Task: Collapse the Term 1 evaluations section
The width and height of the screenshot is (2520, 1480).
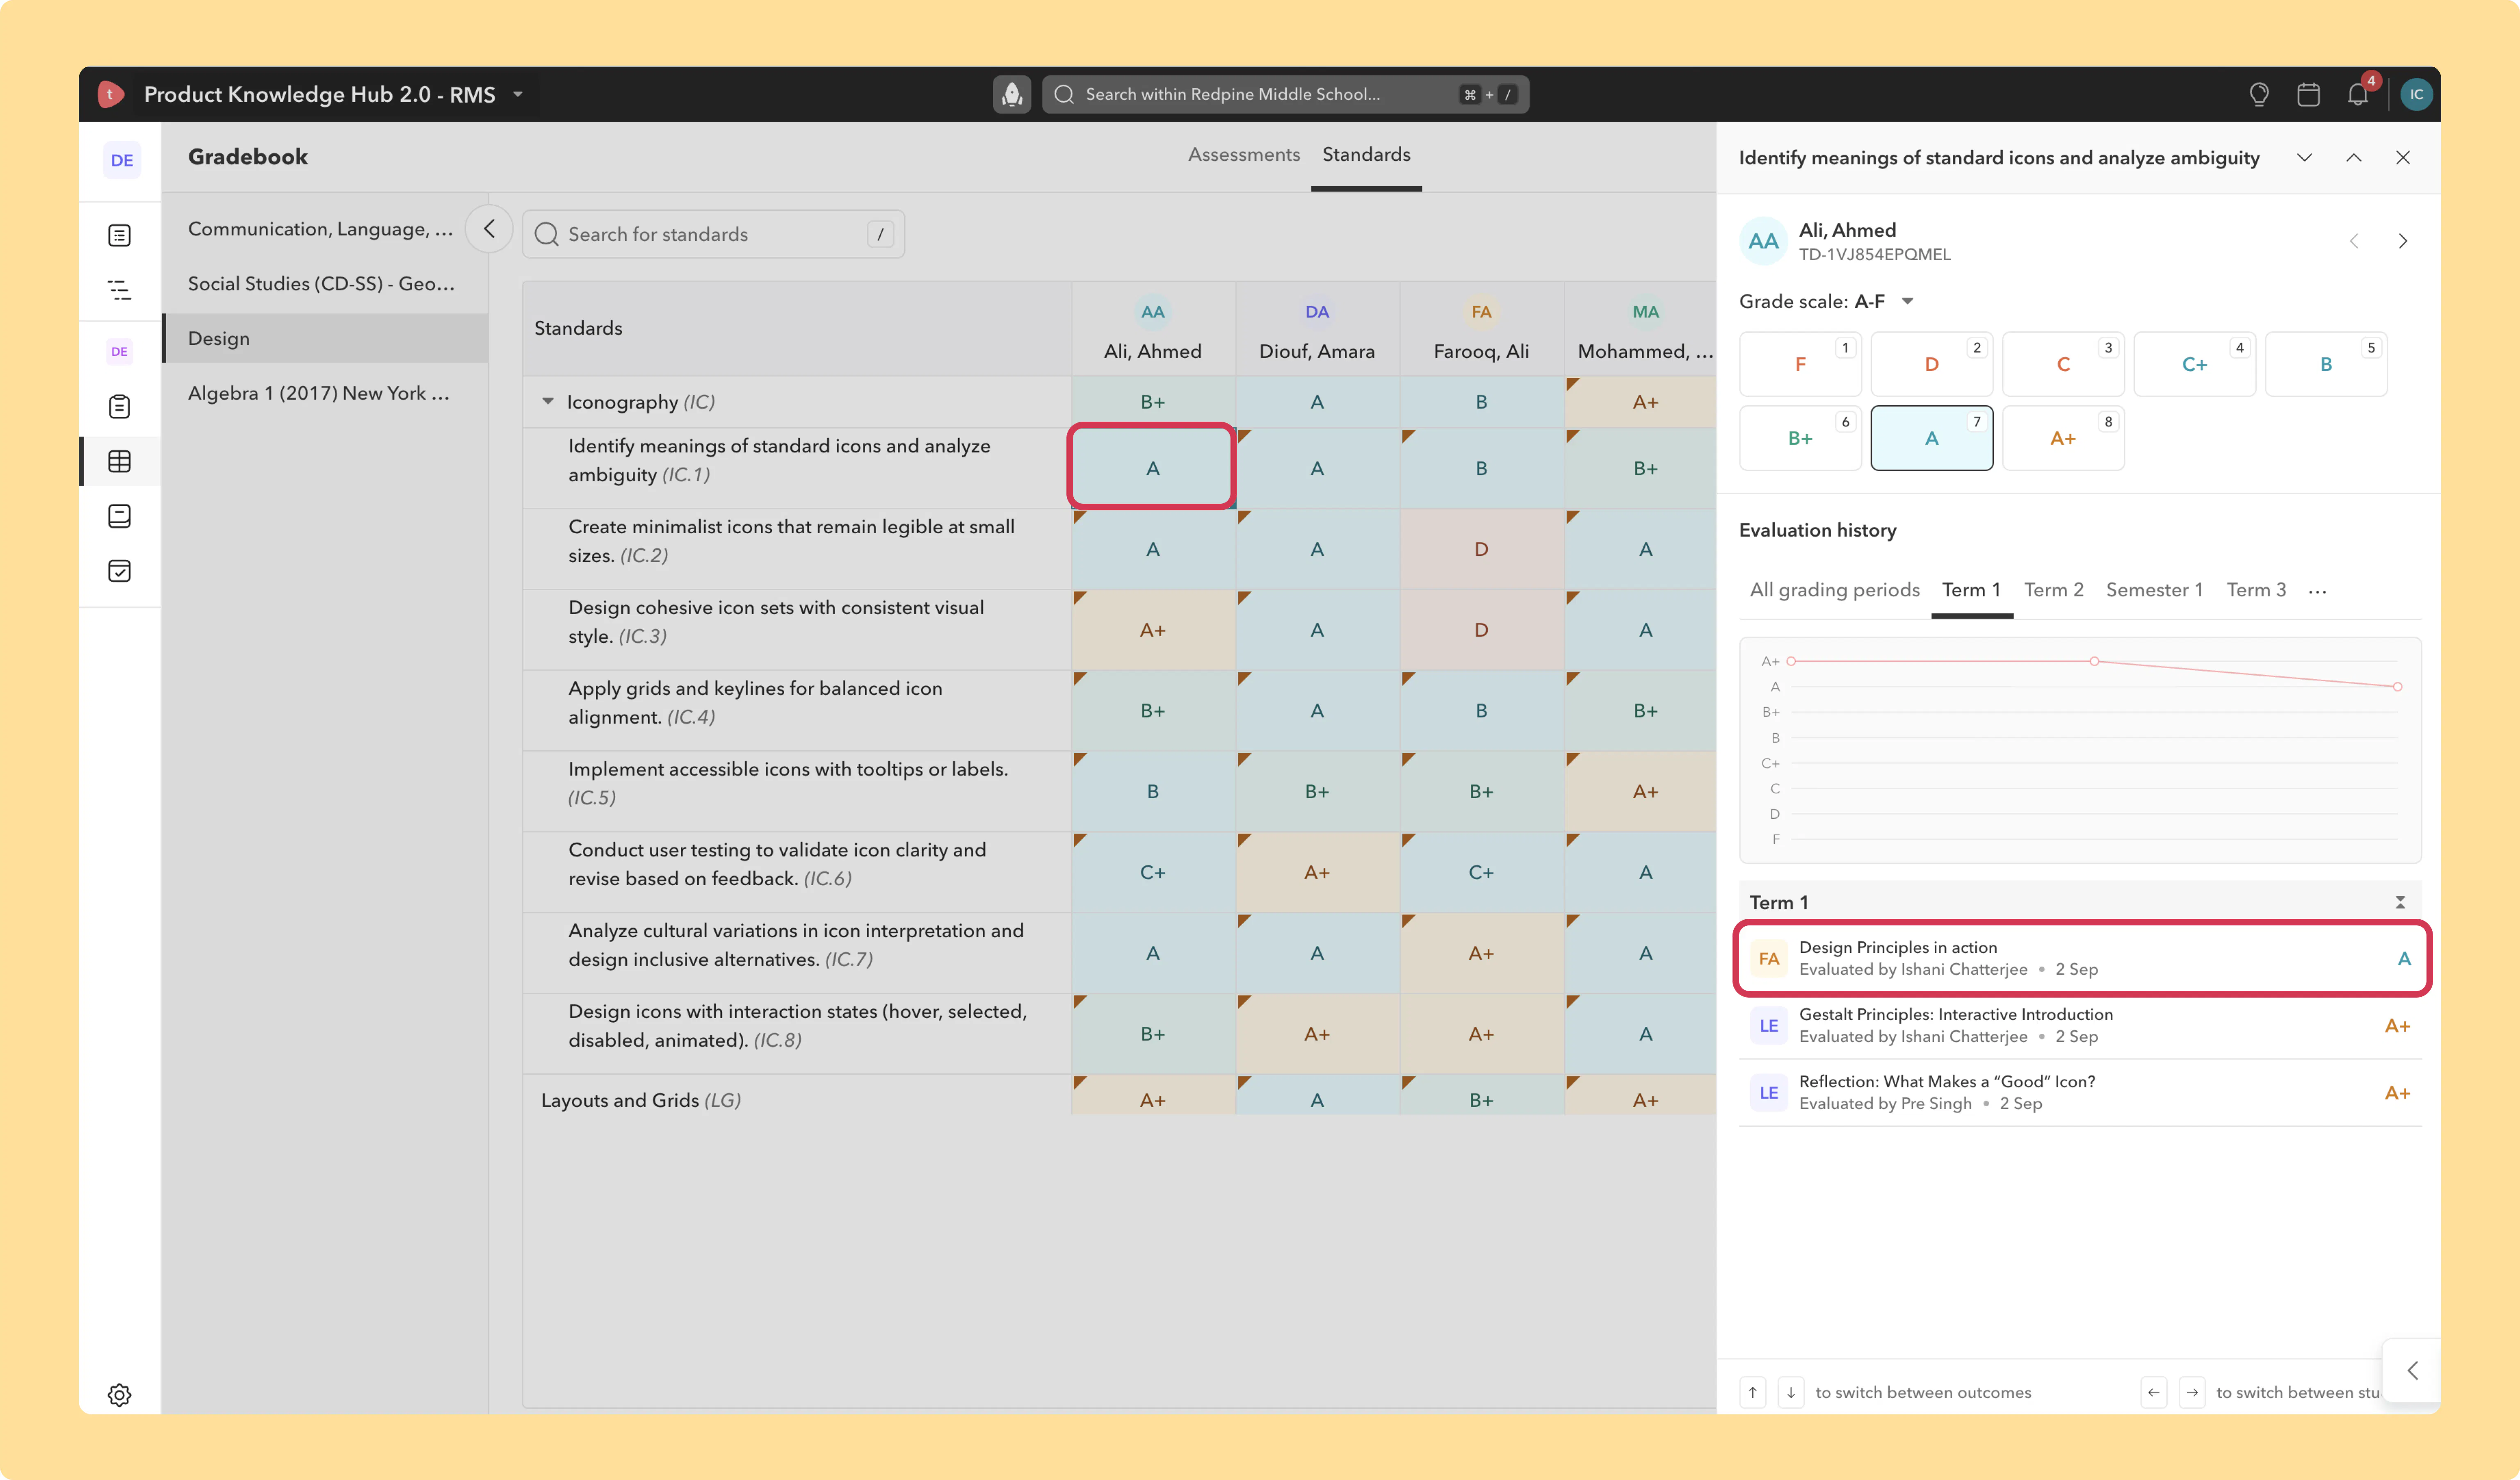Action: pyautogui.click(x=2400, y=902)
